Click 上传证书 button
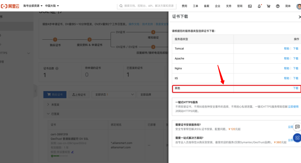 pos(79,95)
